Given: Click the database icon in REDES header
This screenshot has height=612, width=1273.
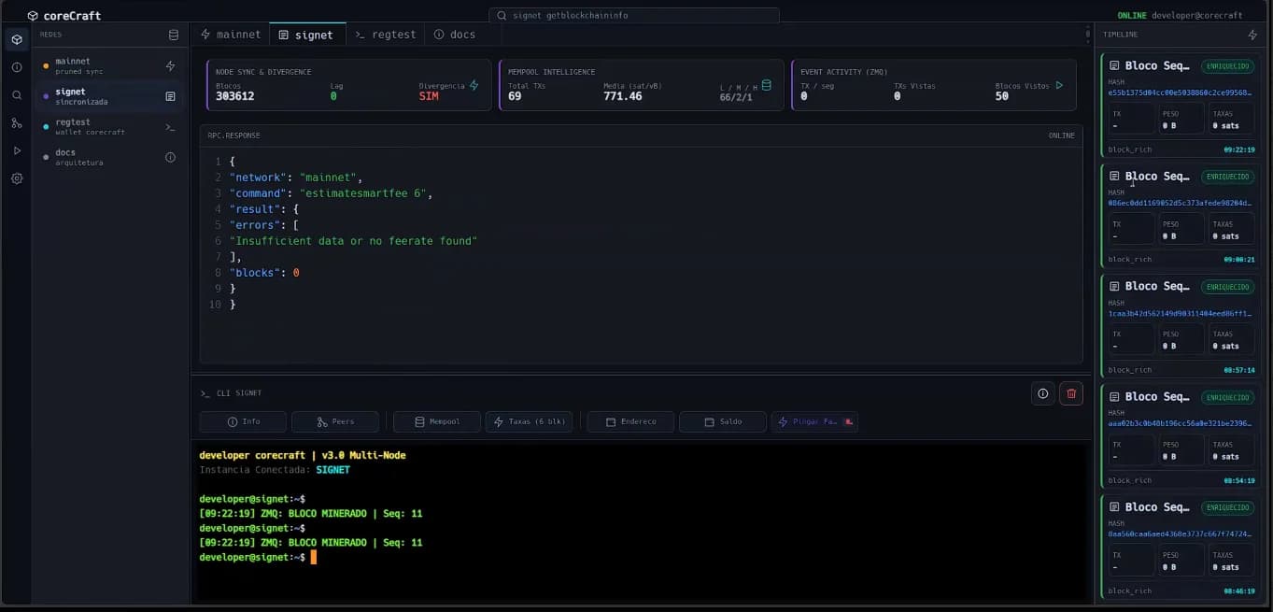Looking at the screenshot, I should (x=173, y=35).
